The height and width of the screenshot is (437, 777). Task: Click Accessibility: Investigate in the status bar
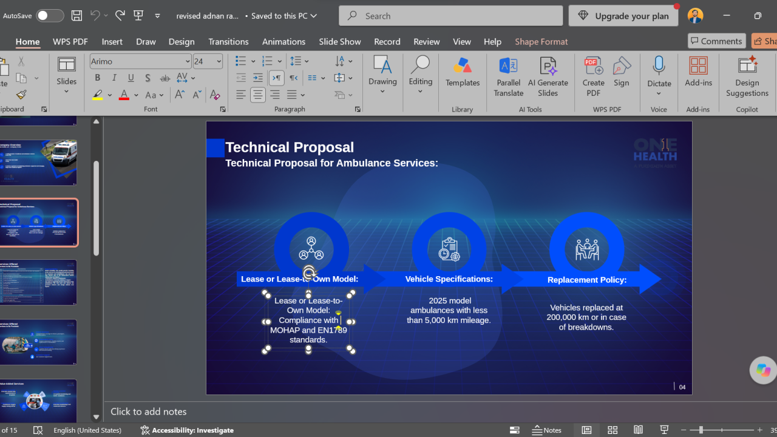187,430
